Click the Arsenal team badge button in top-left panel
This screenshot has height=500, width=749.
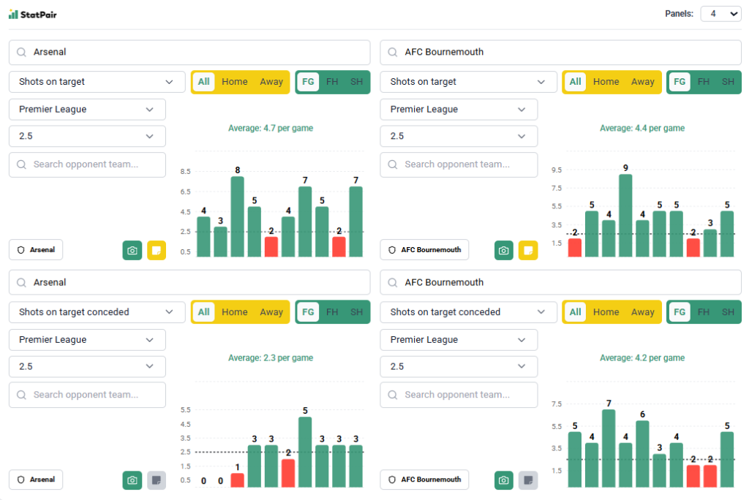(x=36, y=250)
